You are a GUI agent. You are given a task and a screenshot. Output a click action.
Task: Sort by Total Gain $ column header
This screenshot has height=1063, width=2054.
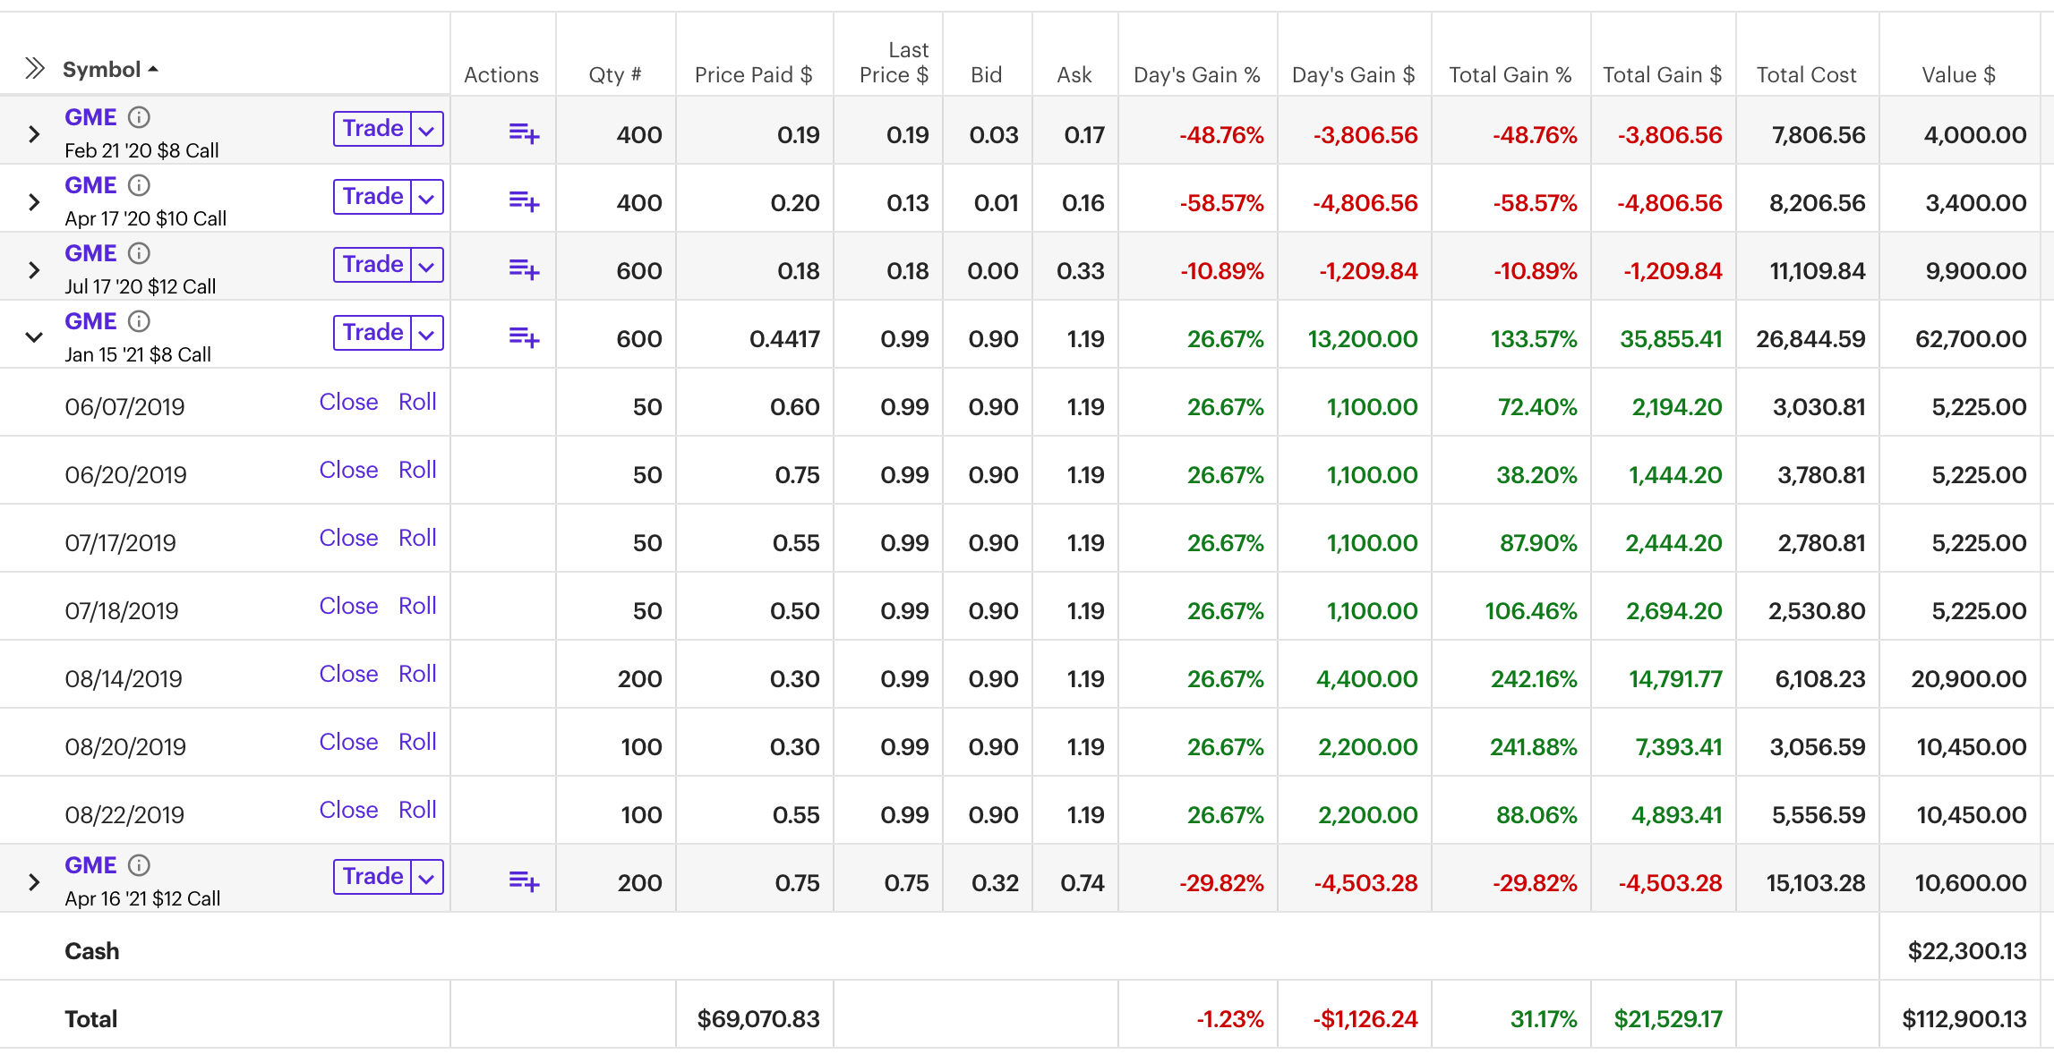1662,74
